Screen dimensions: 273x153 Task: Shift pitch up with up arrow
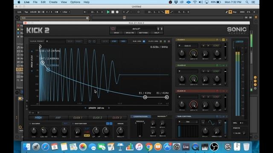tap(32, 51)
